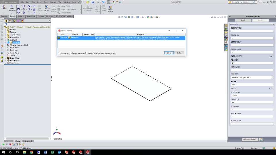Launch the Rapid Sketch tool
The image size is (276, 155).
pyautogui.click(x=110, y=9)
